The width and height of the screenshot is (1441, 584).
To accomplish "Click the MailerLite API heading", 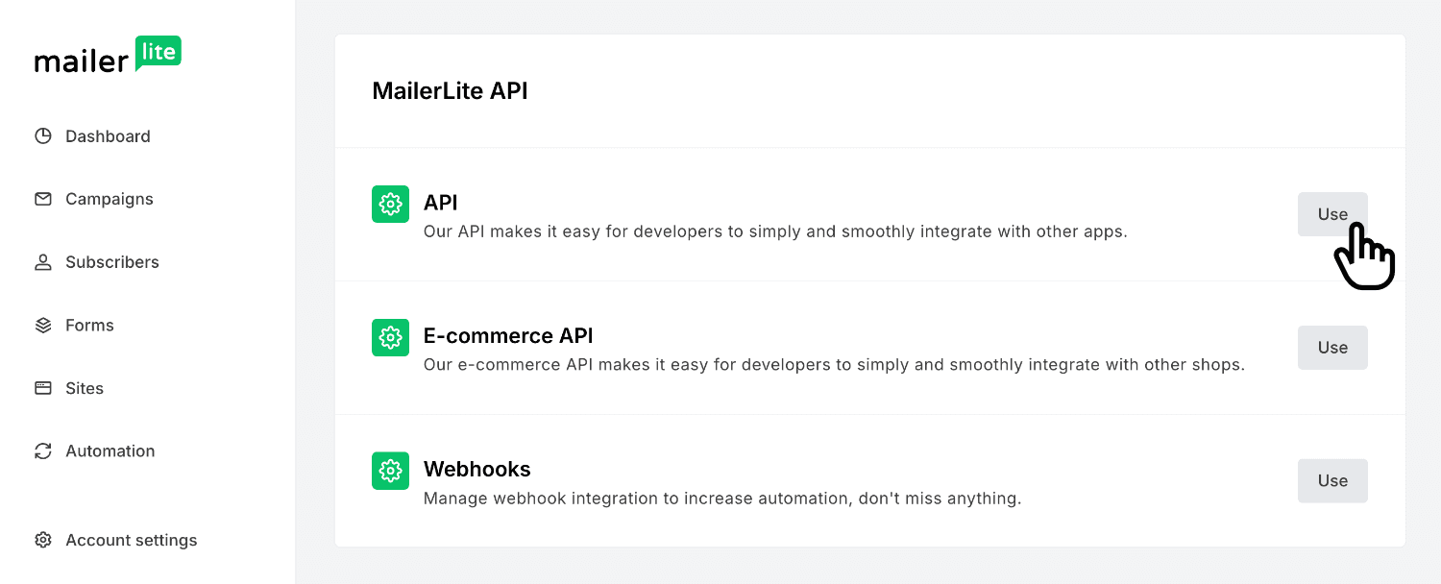I will (x=451, y=91).
